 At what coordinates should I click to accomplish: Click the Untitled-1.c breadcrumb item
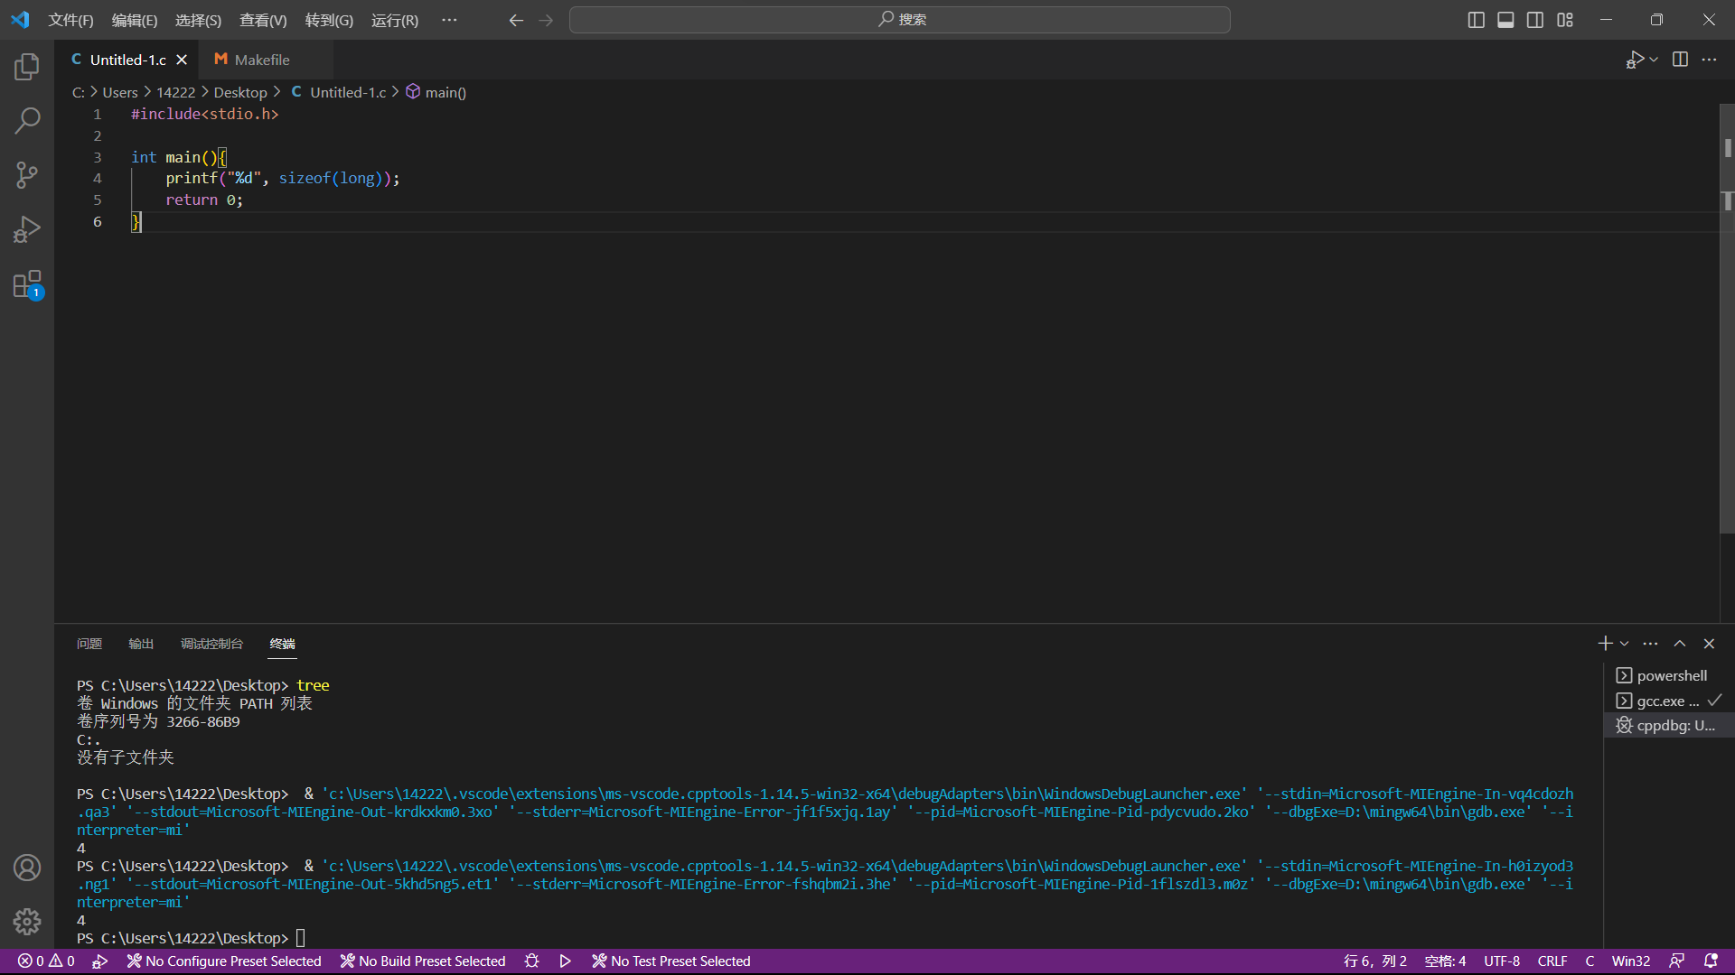click(339, 92)
